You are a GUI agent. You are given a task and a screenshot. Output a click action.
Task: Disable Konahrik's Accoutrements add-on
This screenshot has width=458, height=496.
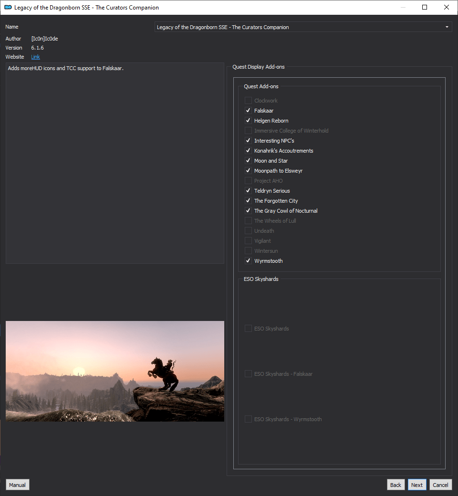[x=248, y=151]
